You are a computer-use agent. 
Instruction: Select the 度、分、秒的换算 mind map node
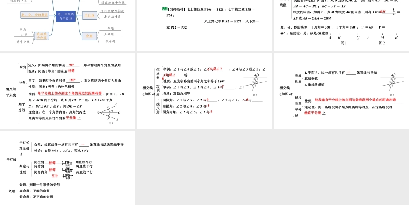(34, 15)
